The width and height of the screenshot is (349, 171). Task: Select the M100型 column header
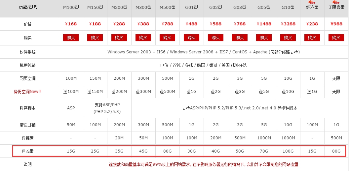coord(71,7)
